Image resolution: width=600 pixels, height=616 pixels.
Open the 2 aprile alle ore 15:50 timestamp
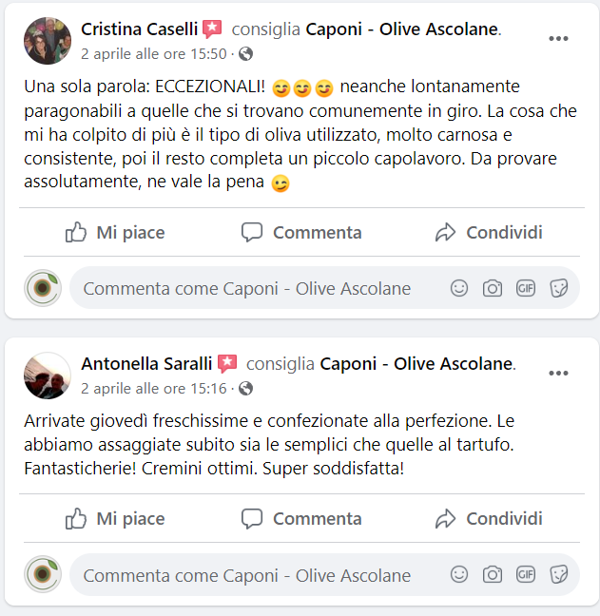(x=154, y=54)
